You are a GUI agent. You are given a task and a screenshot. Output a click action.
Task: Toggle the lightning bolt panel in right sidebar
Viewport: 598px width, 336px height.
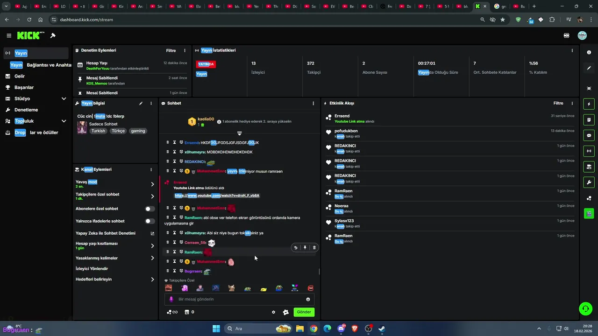[x=589, y=104]
